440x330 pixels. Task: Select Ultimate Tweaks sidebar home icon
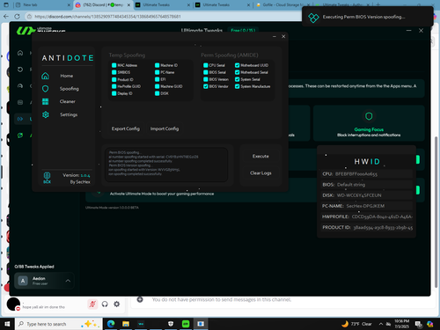tap(20, 53)
